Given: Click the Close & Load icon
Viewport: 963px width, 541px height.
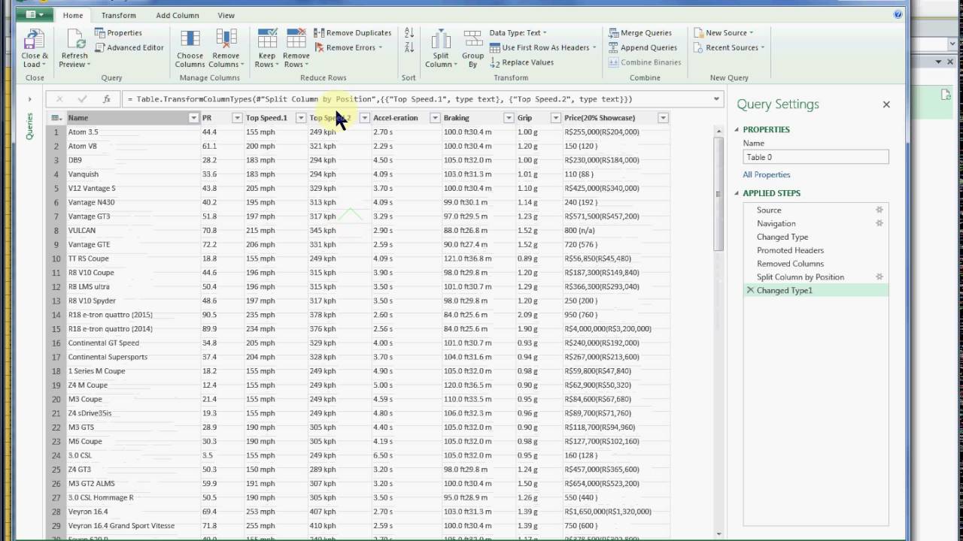Looking at the screenshot, I should click(x=35, y=39).
